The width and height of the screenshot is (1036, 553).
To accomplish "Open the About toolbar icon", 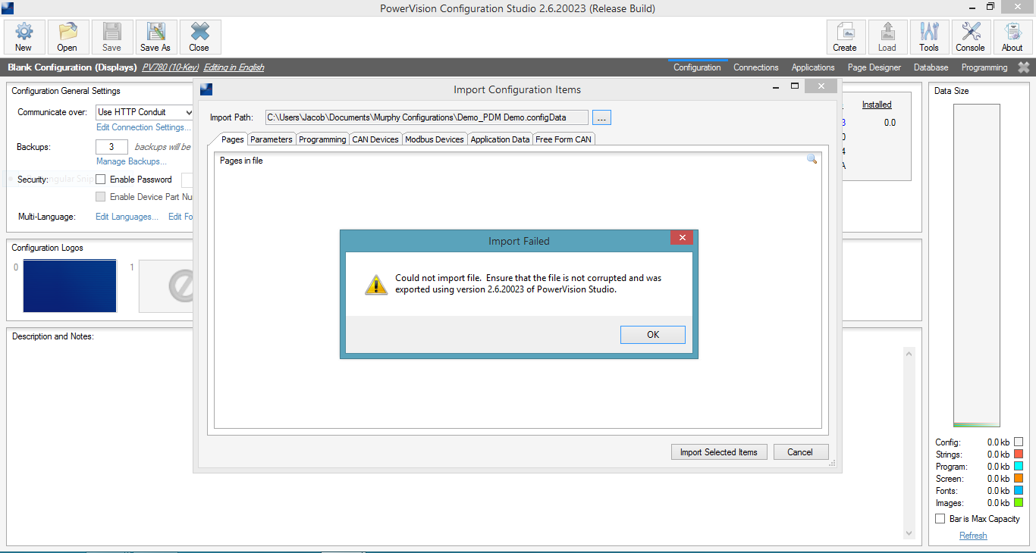I will point(1012,37).
